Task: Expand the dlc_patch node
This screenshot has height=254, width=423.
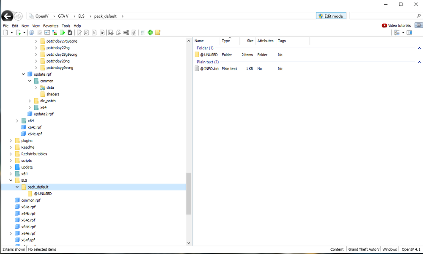Action: coord(29,101)
